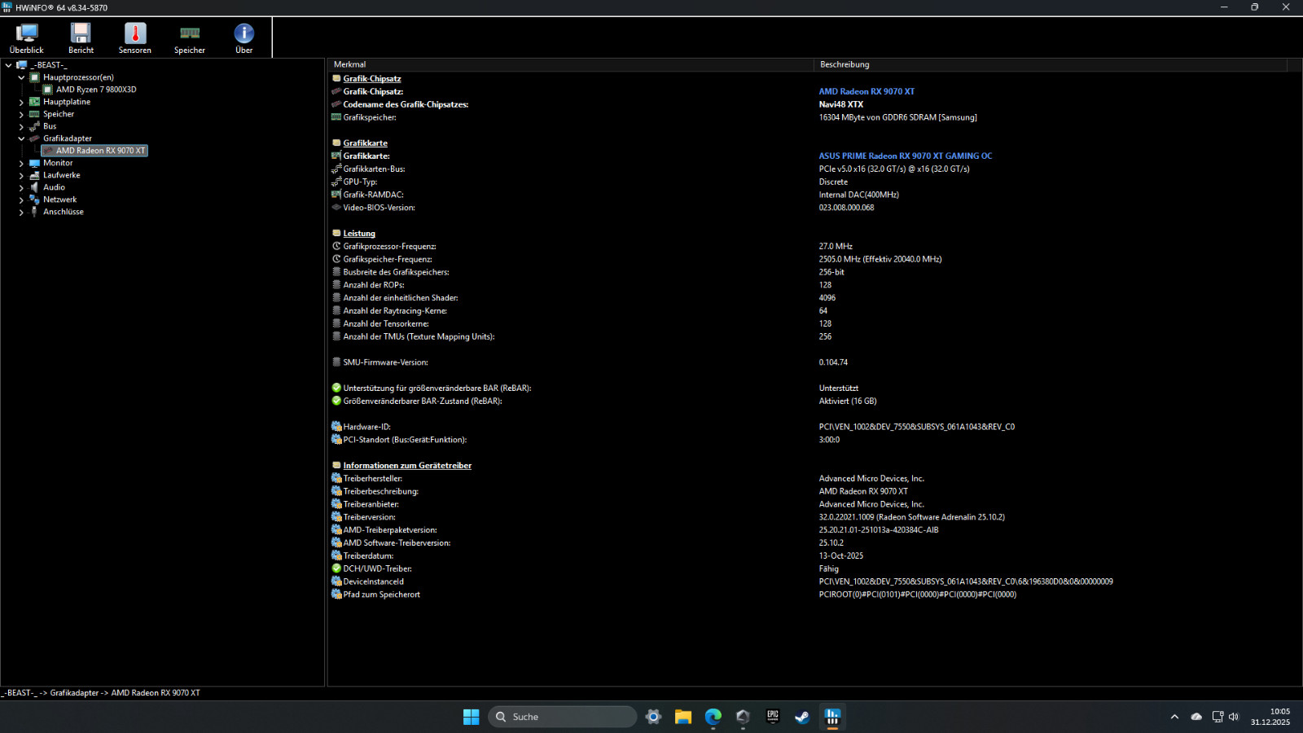Expand the Laufwerke tree node

21,175
